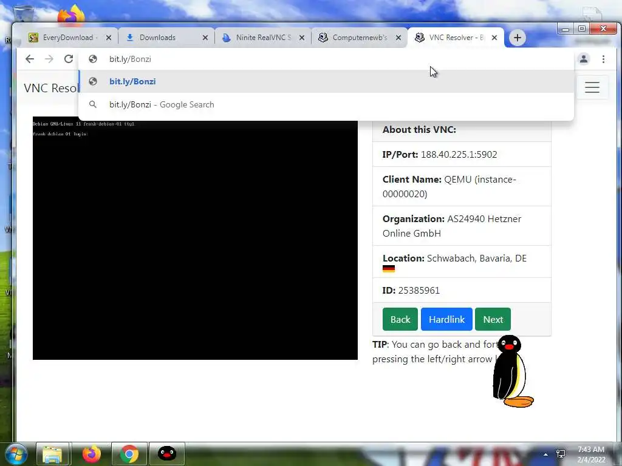Image resolution: width=622 pixels, height=466 pixels.
Task: Click the Organization AS24940 Hetzner text
Action: [452, 226]
